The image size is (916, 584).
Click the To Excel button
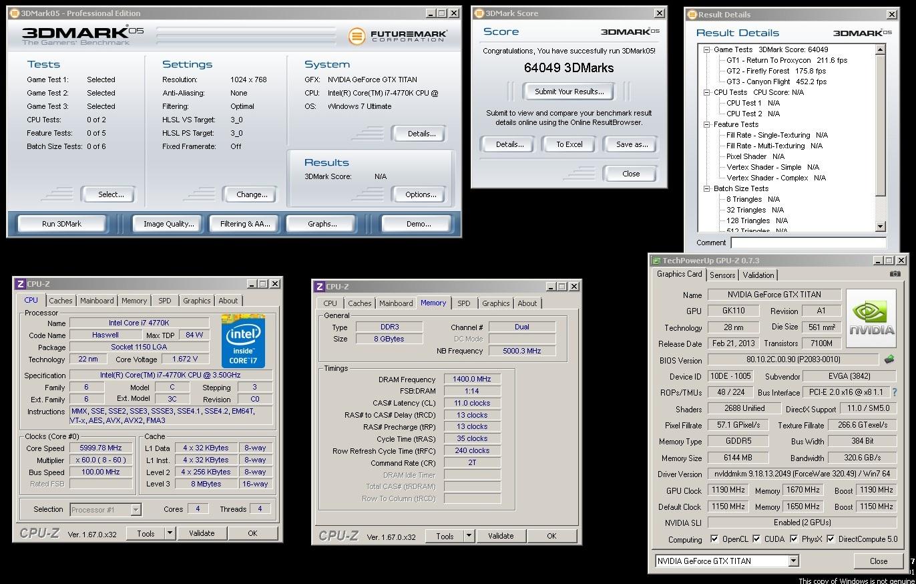(569, 144)
